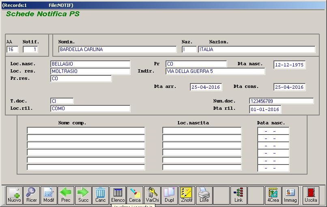Click the Nuovo new record button

pos(14,195)
